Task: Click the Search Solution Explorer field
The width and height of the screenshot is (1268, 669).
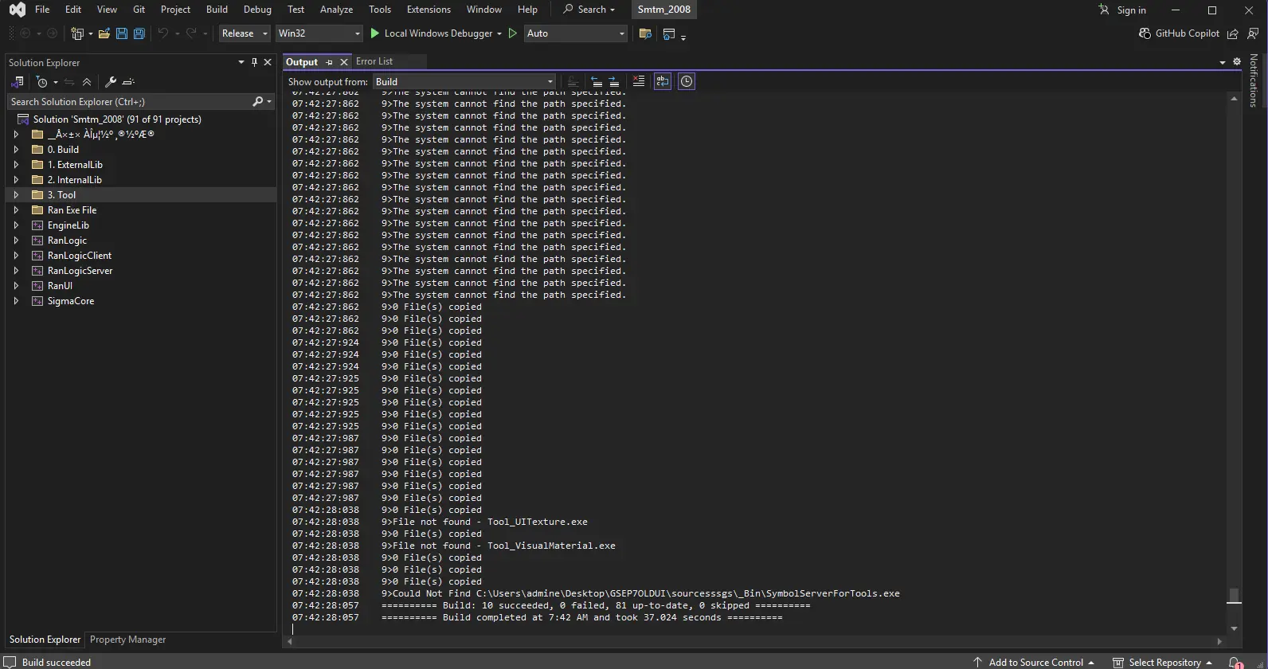Action: click(x=130, y=102)
